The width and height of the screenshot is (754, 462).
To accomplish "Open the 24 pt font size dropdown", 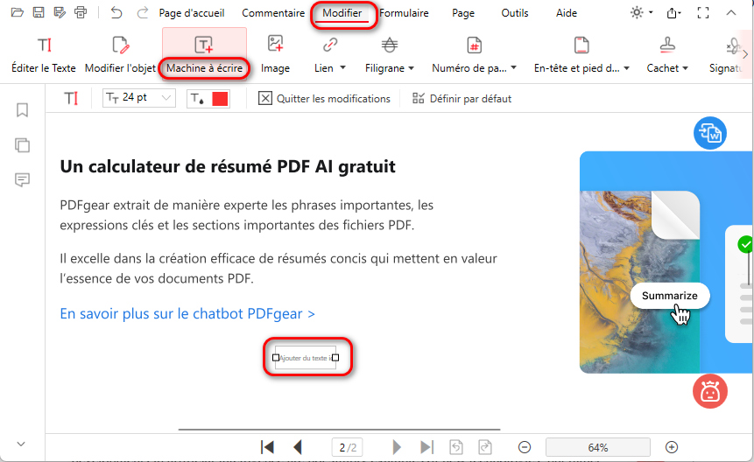I will [139, 98].
